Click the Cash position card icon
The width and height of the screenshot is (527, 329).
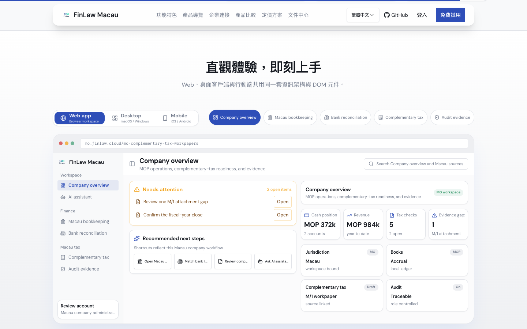tap(307, 215)
